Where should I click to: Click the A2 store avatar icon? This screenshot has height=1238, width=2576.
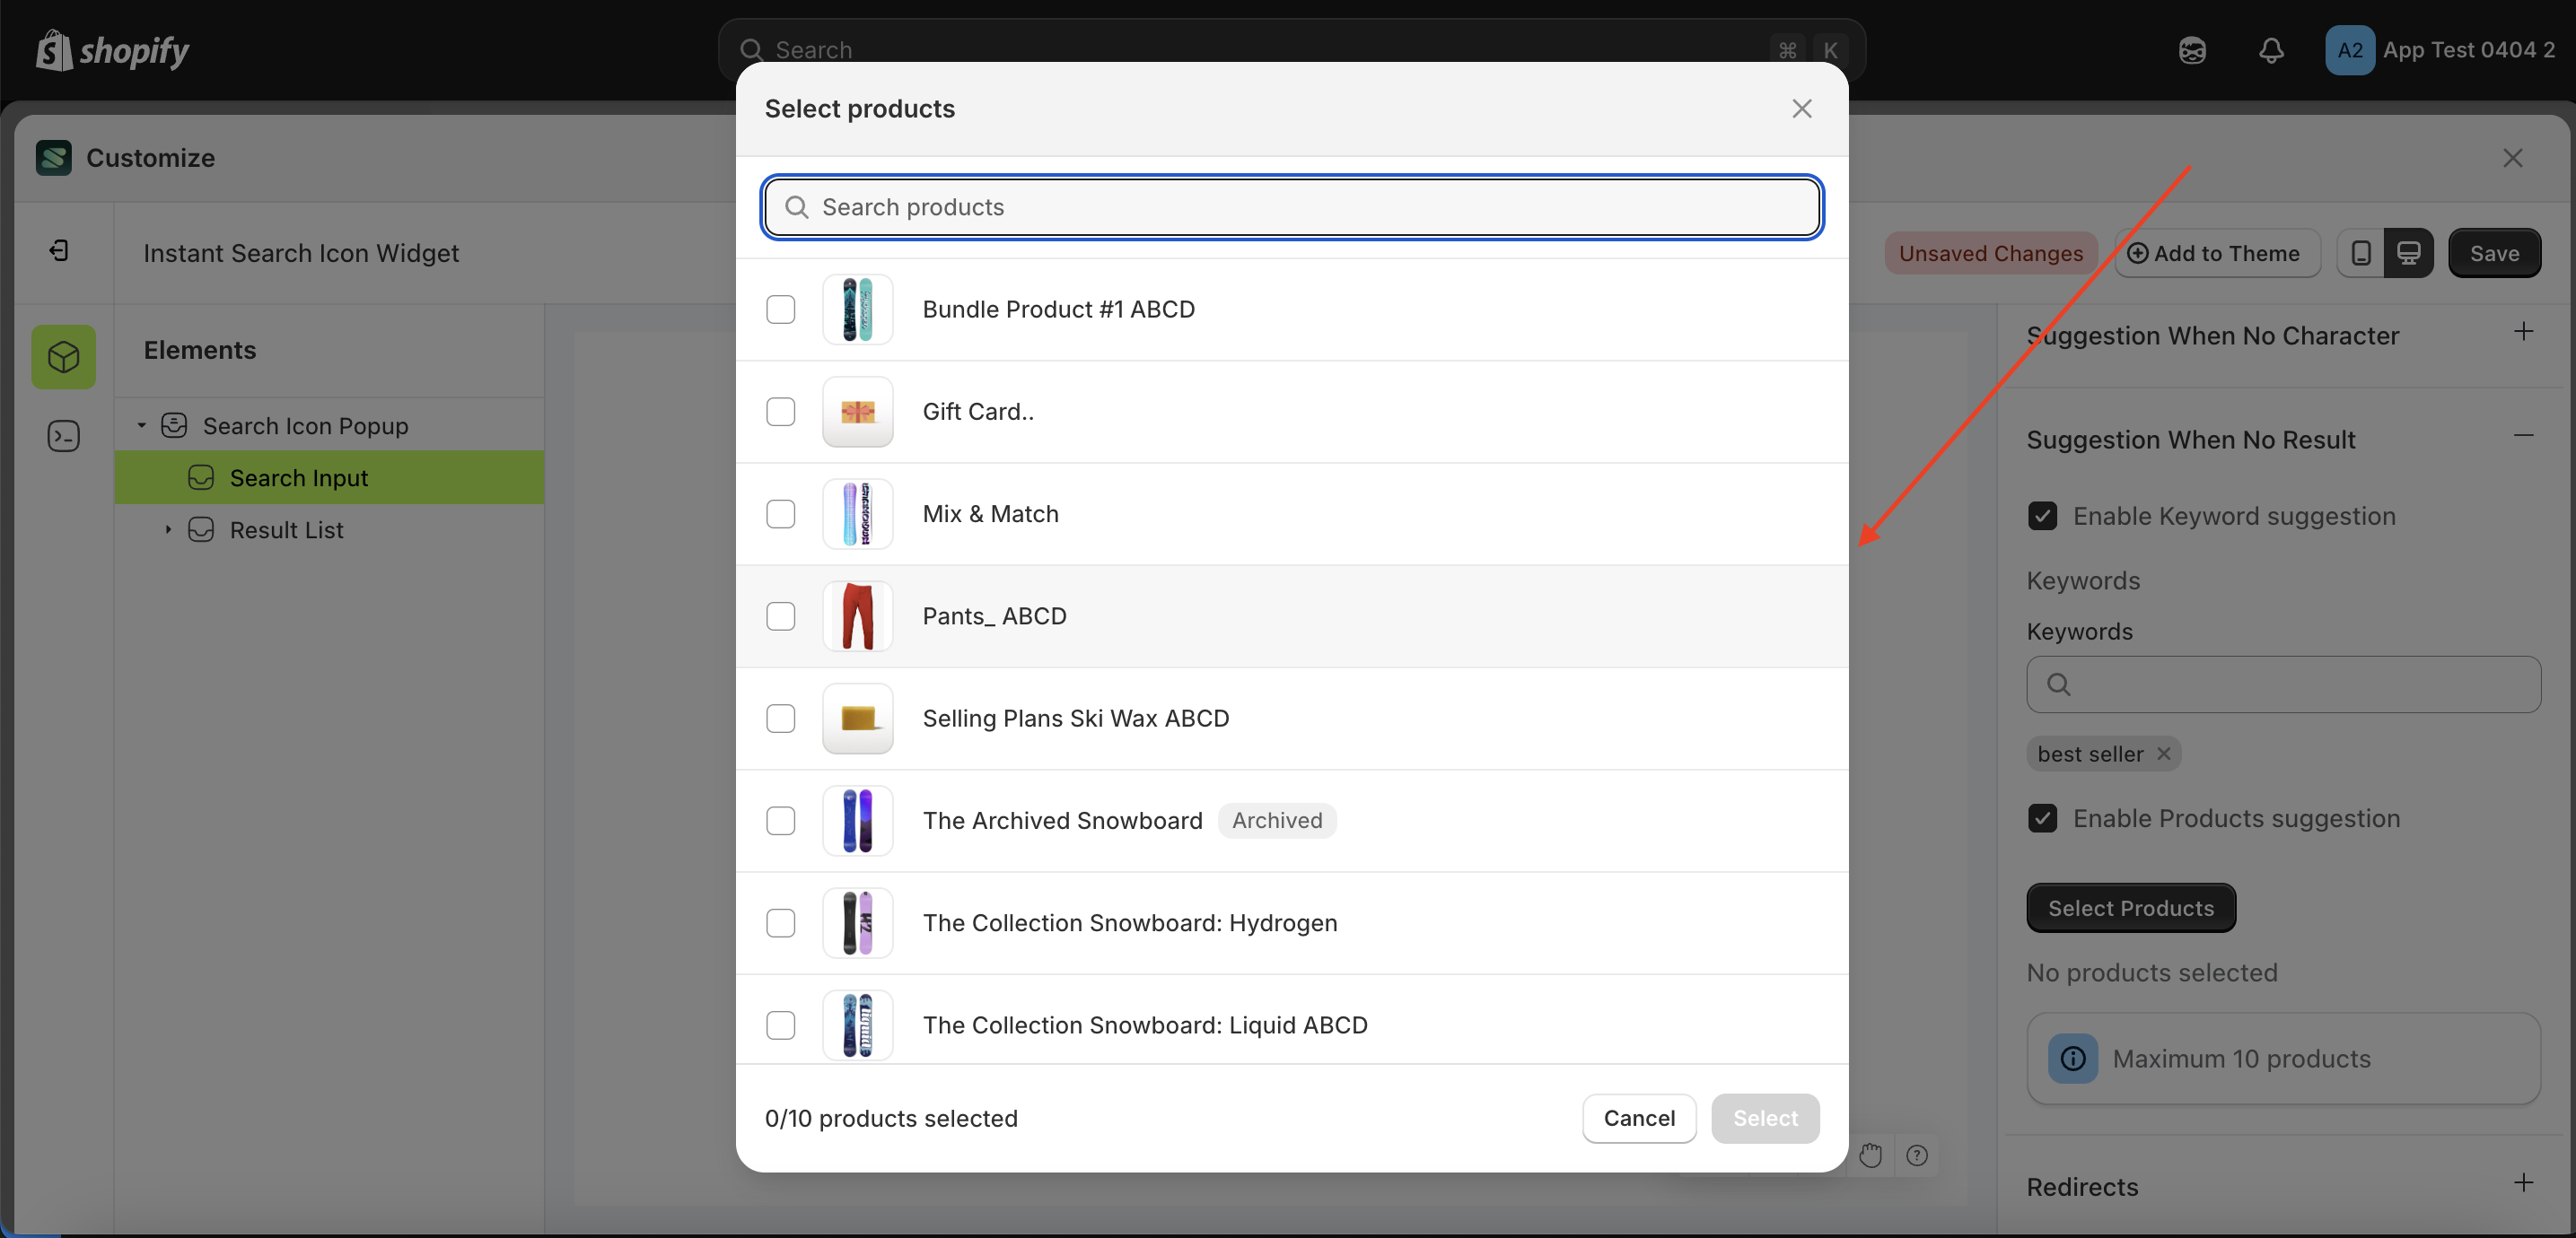(x=2349, y=50)
